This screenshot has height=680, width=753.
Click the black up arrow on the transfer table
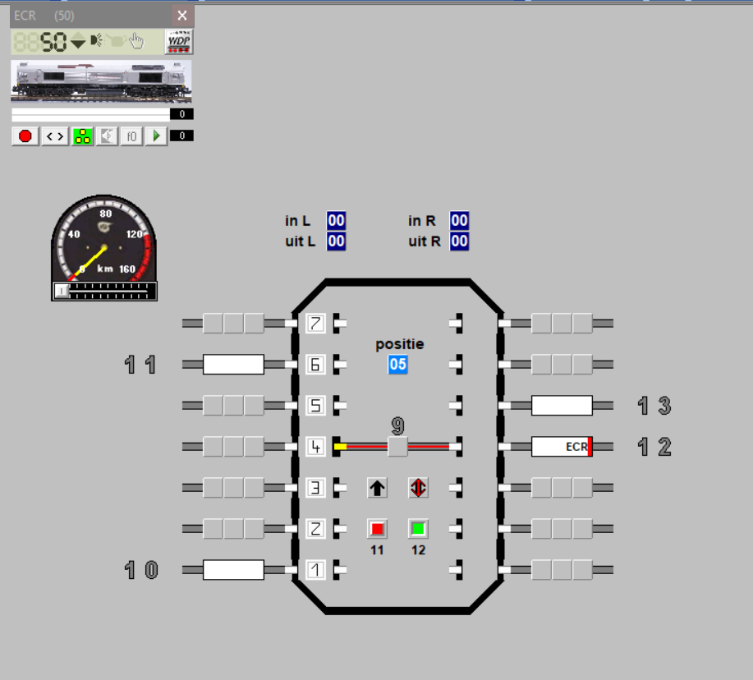tap(377, 488)
